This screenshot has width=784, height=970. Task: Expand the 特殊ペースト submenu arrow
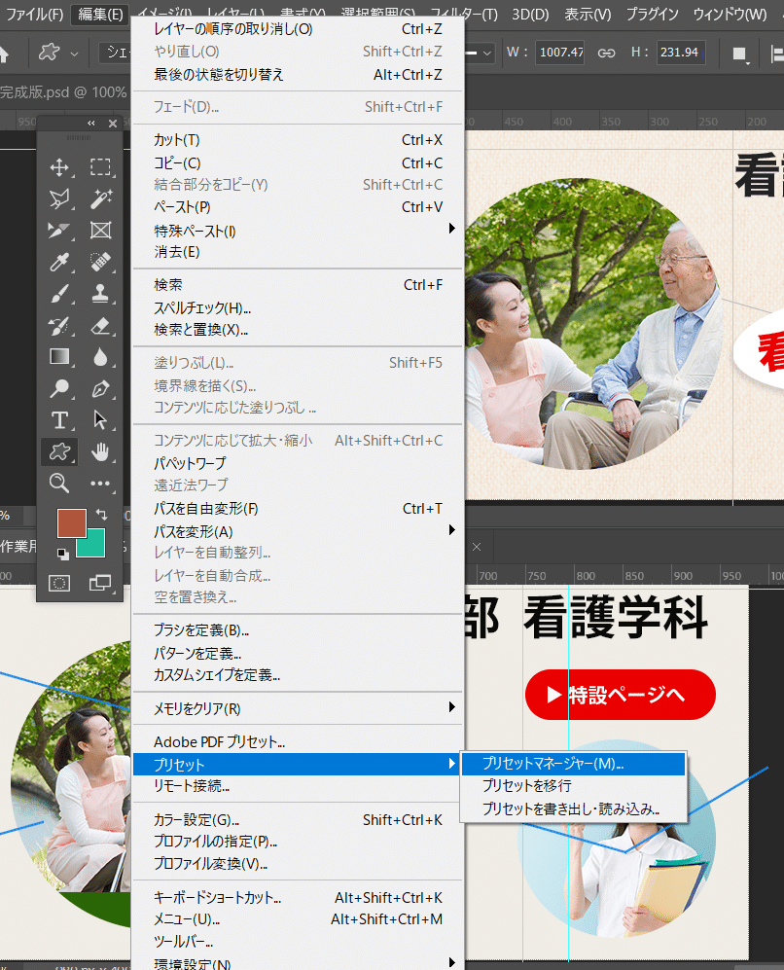452,229
